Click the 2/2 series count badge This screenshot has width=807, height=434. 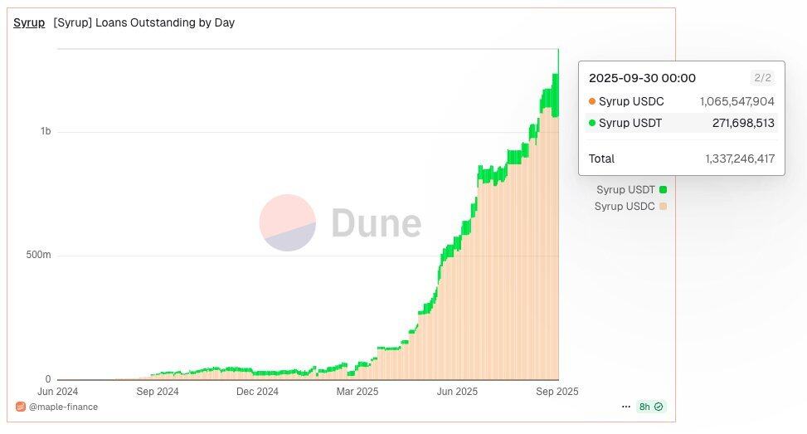[761, 78]
